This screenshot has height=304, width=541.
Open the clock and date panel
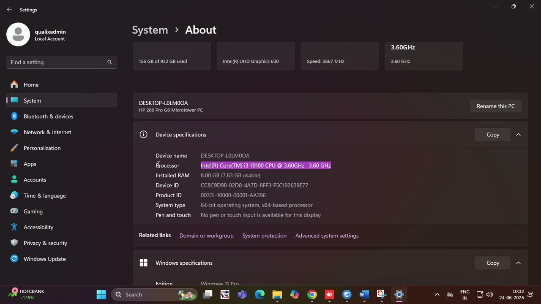coord(511,295)
